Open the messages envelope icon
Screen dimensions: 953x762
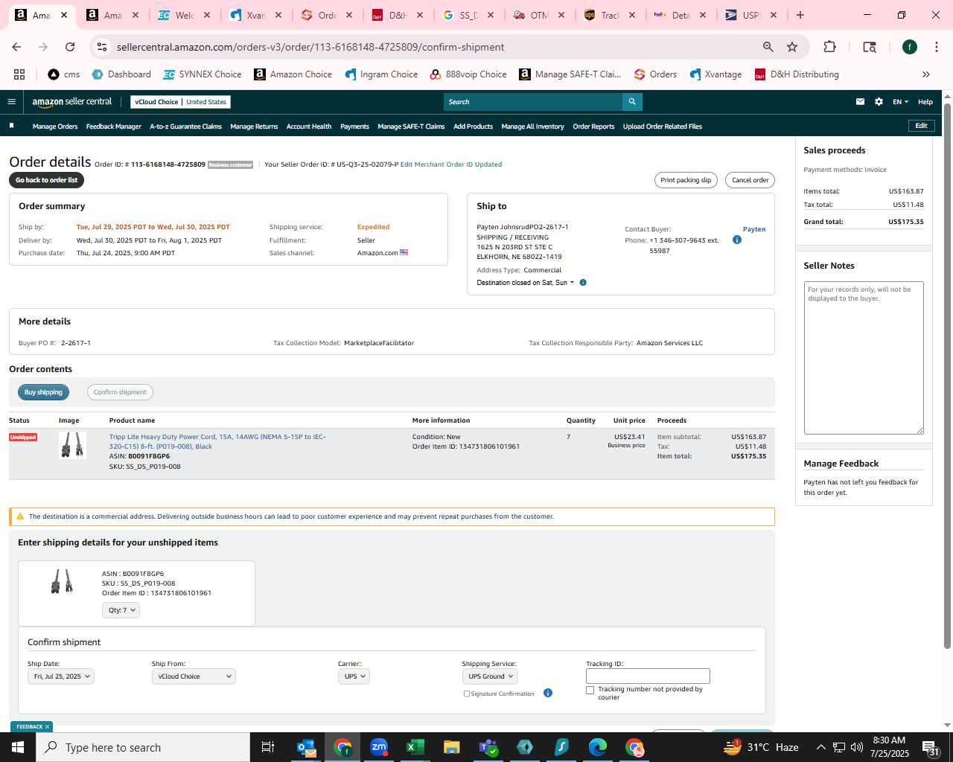pyautogui.click(x=860, y=102)
